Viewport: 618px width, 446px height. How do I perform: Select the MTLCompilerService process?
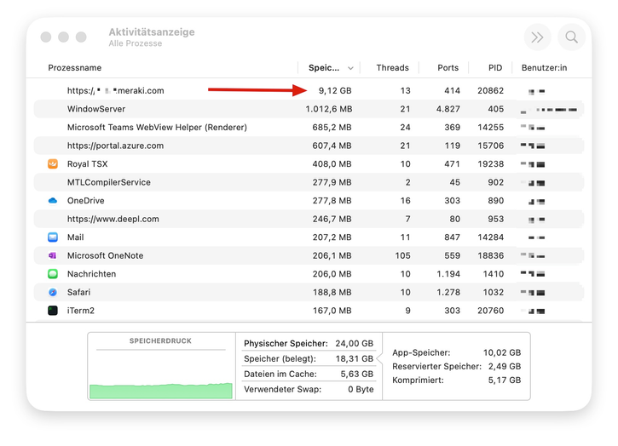pos(109,182)
